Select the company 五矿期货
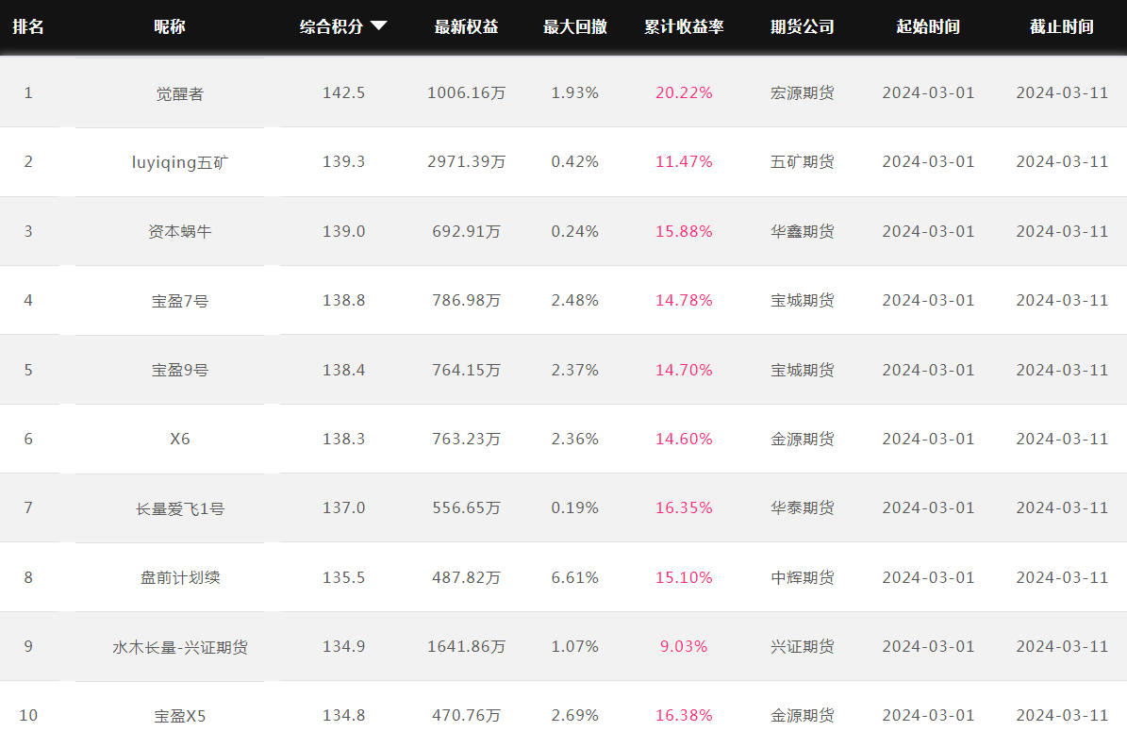The width and height of the screenshot is (1127, 748). [x=803, y=161]
